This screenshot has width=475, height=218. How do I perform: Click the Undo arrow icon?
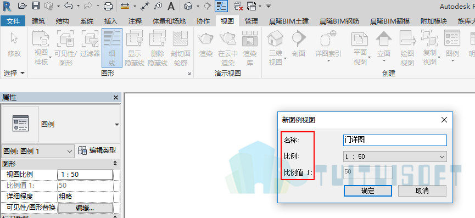point(69,5)
